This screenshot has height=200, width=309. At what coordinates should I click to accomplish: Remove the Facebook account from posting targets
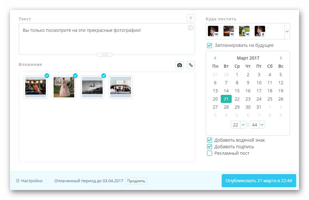[267, 28]
